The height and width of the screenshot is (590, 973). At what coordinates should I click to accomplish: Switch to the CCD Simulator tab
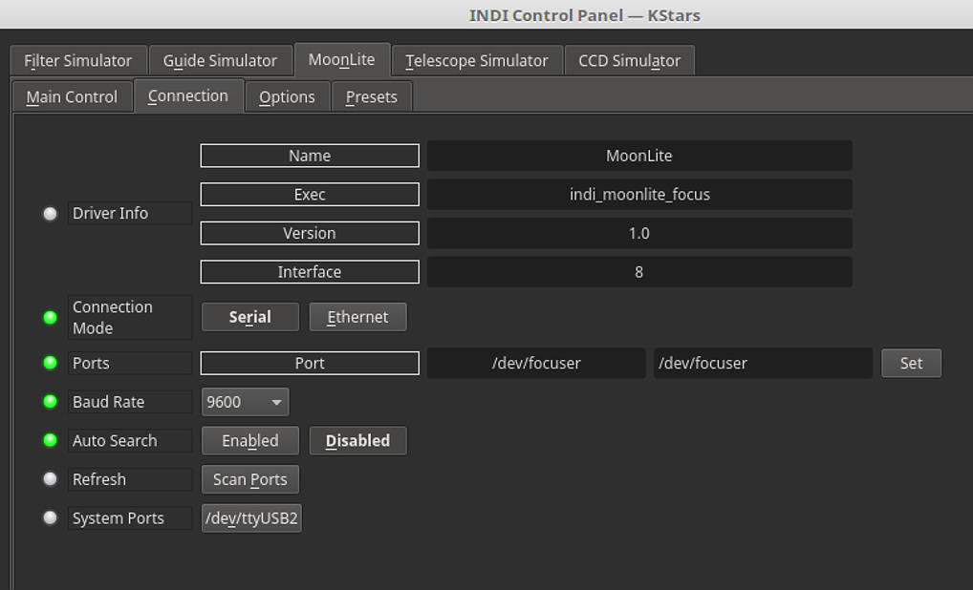(629, 60)
